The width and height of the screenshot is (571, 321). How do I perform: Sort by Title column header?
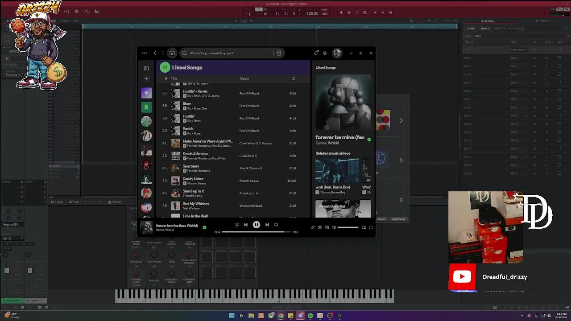[x=174, y=78]
